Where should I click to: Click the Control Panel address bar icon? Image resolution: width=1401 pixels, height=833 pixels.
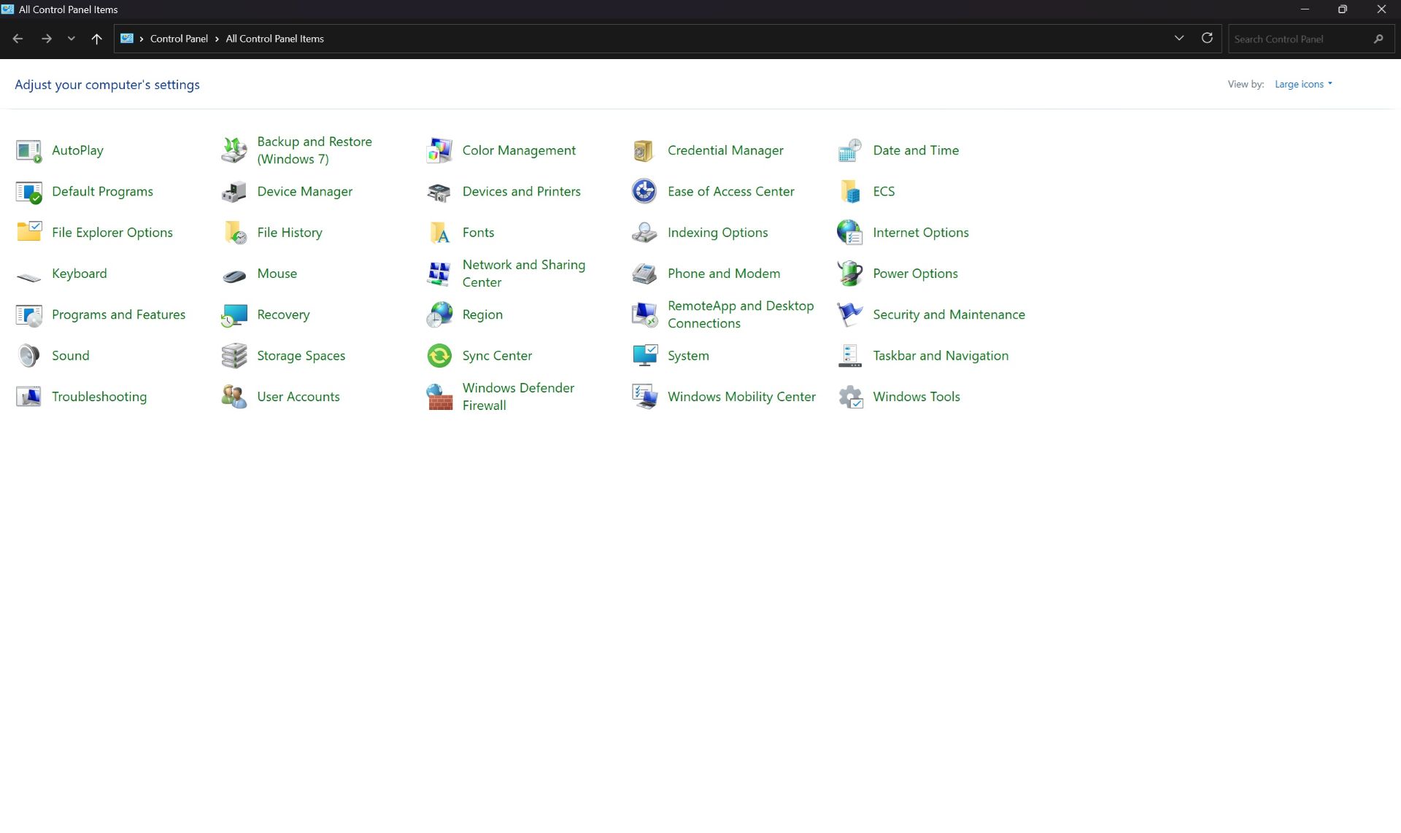(127, 39)
